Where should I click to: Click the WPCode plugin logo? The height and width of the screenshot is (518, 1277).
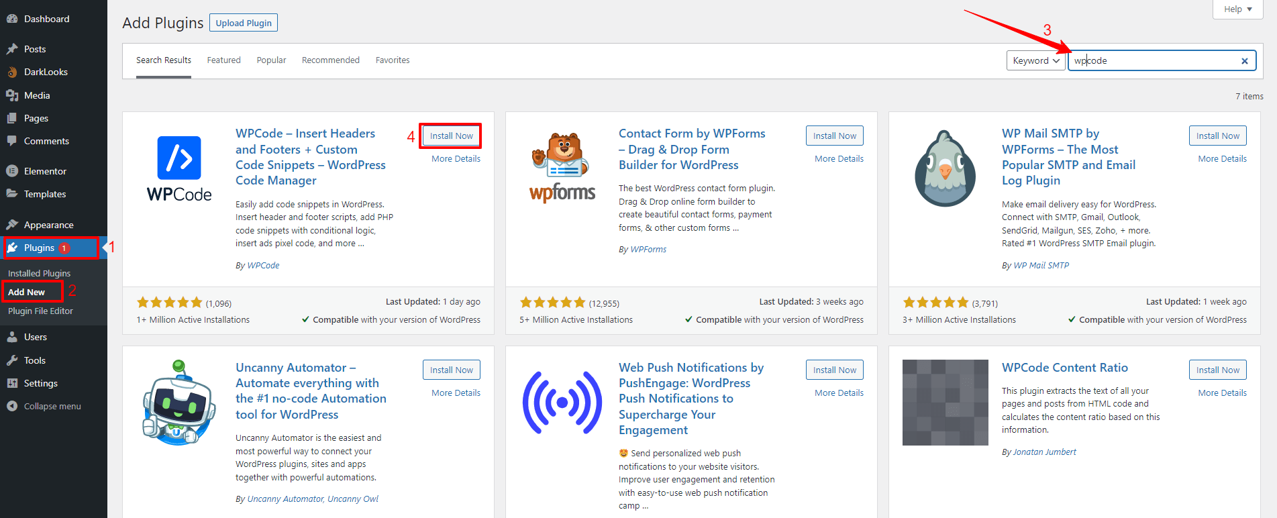click(179, 168)
